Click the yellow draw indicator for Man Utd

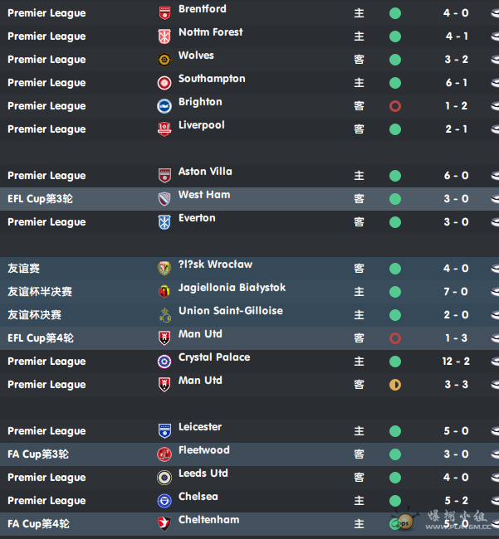(395, 385)
